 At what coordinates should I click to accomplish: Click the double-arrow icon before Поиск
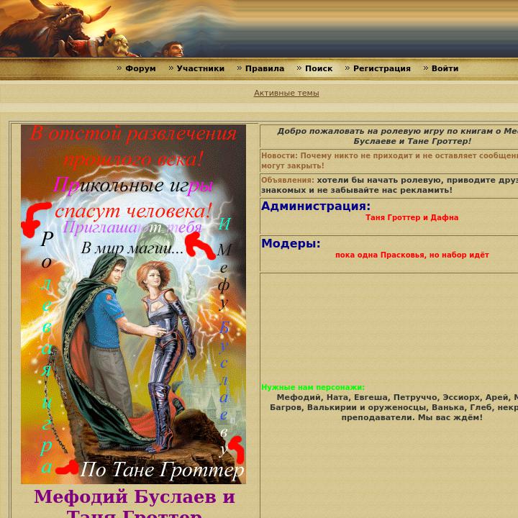coord(299,68)
